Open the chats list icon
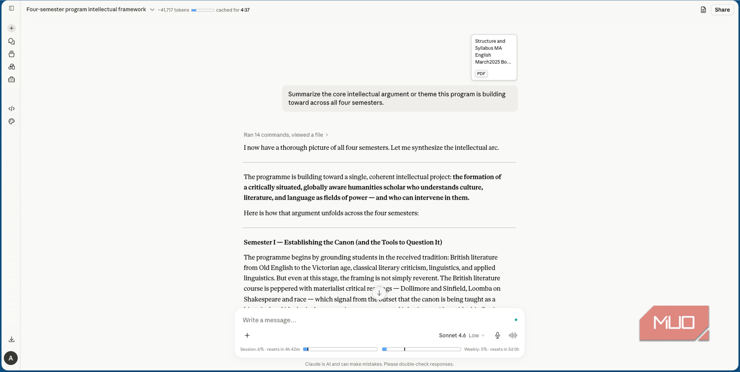 click(x=11, y=41)
